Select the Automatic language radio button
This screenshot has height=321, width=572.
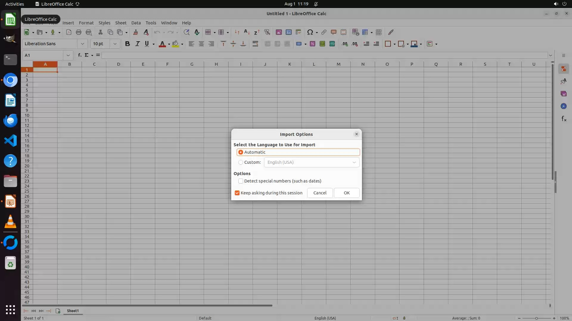point(241,152)
